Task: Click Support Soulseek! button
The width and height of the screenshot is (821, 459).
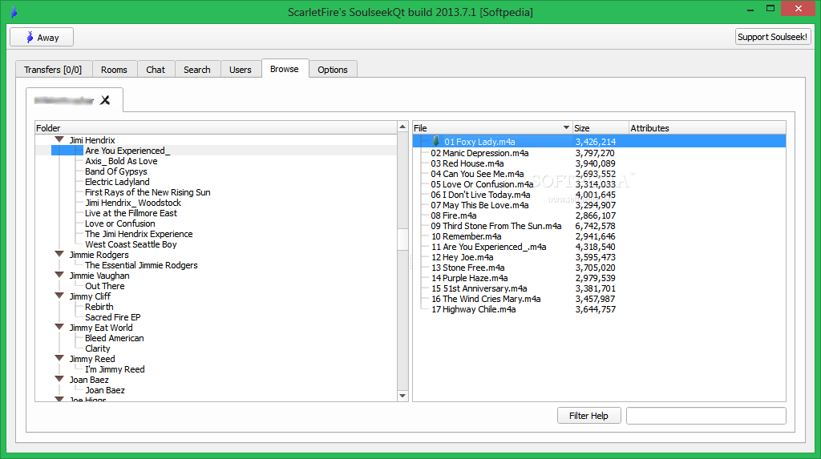Action: [773, 37]
